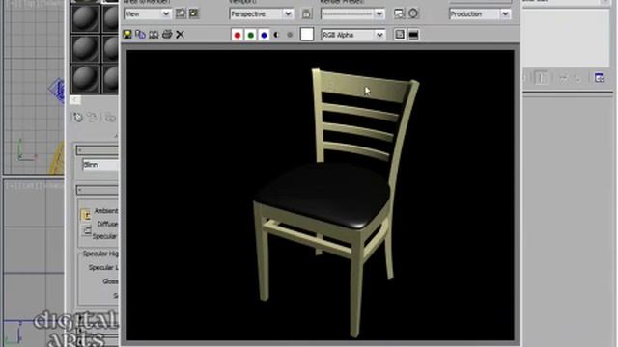Click the Print Image icon
Viewport: 618px width, 347px height.
click(x=167, y=35)
